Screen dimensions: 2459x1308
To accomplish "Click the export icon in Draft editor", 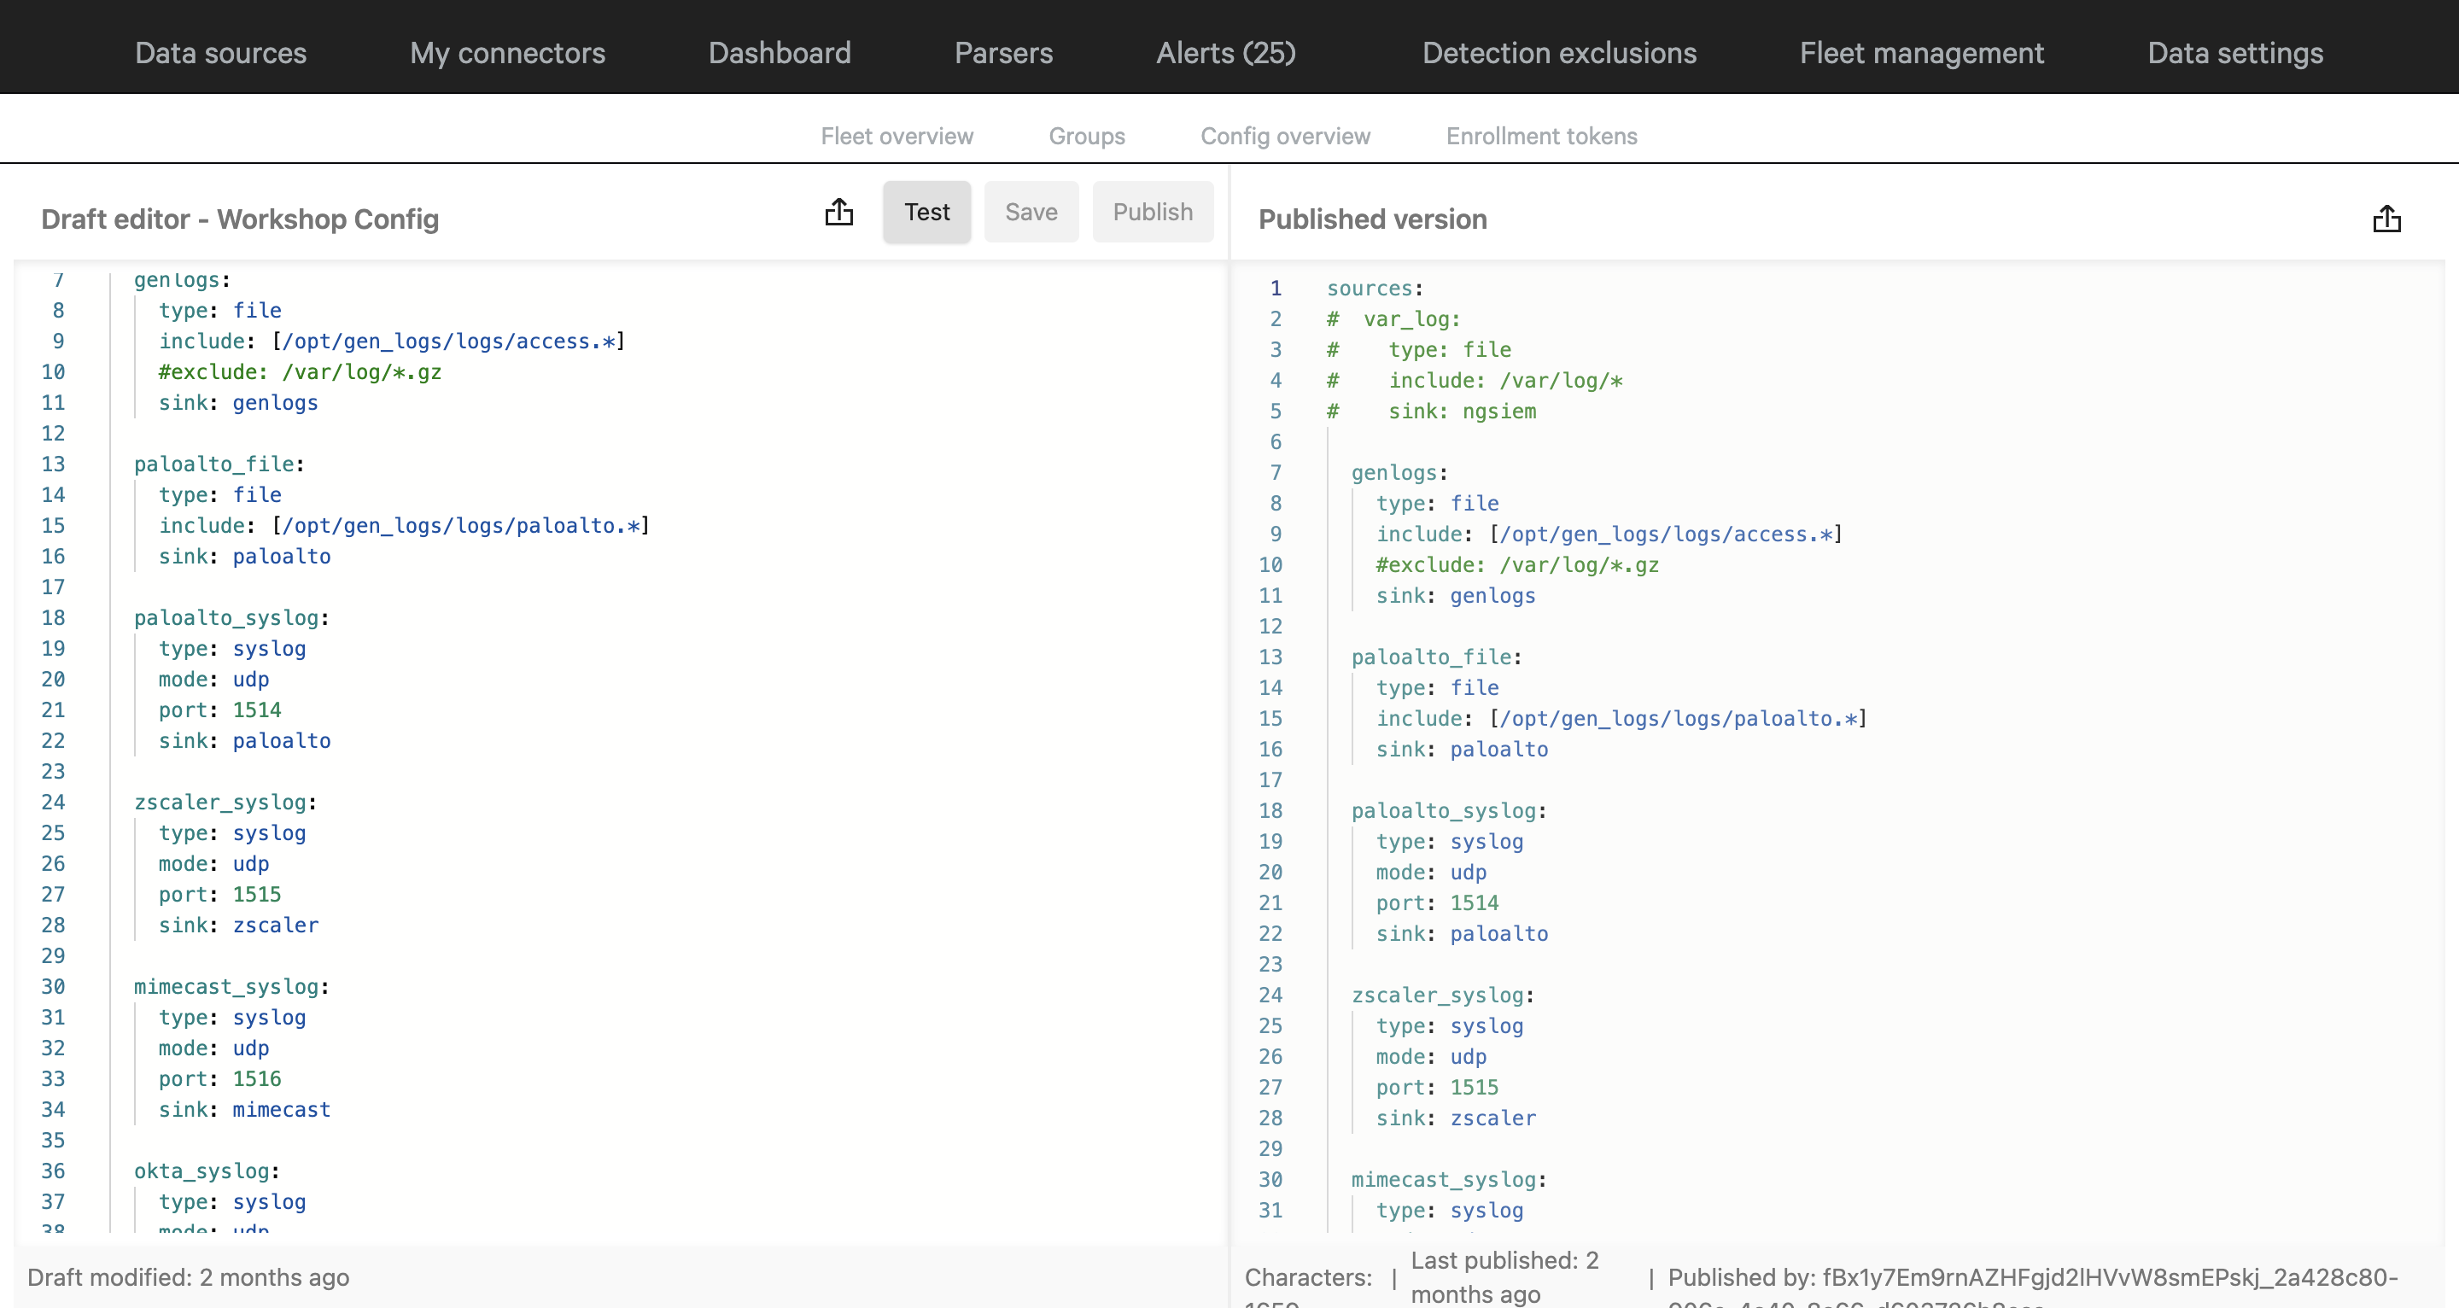I will click(x=839, y=212).
